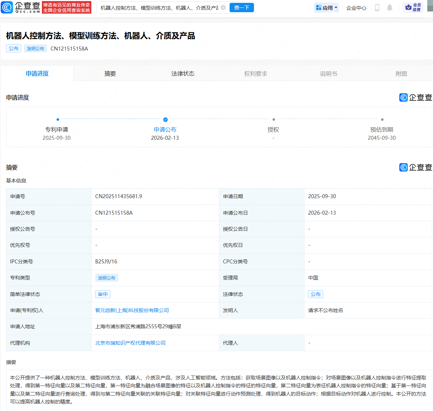Open the 应用 dropdown

[326, 7]
